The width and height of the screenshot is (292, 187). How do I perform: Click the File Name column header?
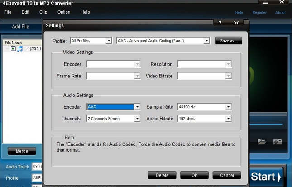(22, 43)
